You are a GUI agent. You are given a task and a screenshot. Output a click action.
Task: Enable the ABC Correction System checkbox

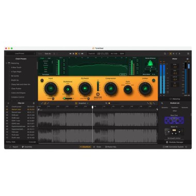(164, 147)
